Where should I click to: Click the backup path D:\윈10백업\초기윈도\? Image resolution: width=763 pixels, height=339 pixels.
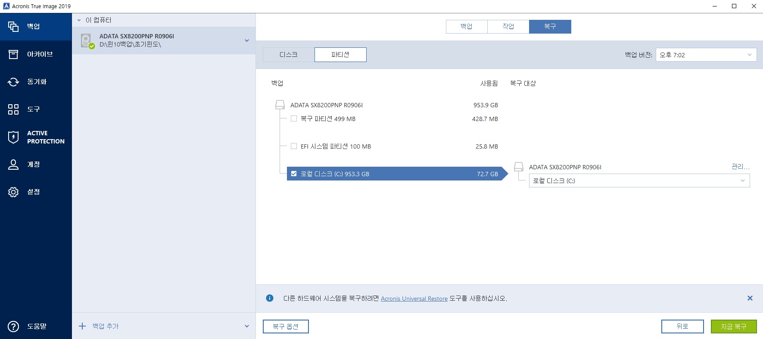[x=130, y=44]
